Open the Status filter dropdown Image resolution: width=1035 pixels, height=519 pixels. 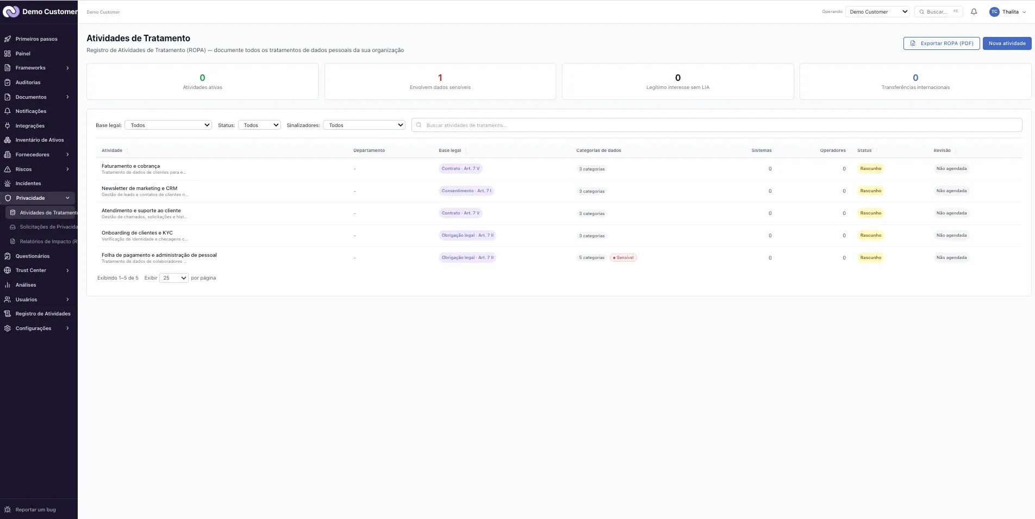(x=259, y=125)
